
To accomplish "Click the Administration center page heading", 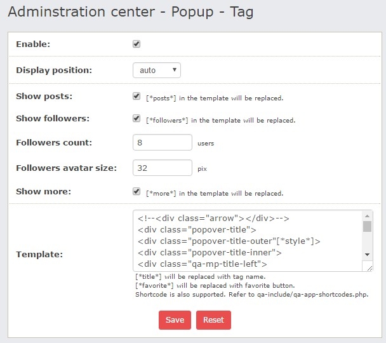I will [131, 12].
